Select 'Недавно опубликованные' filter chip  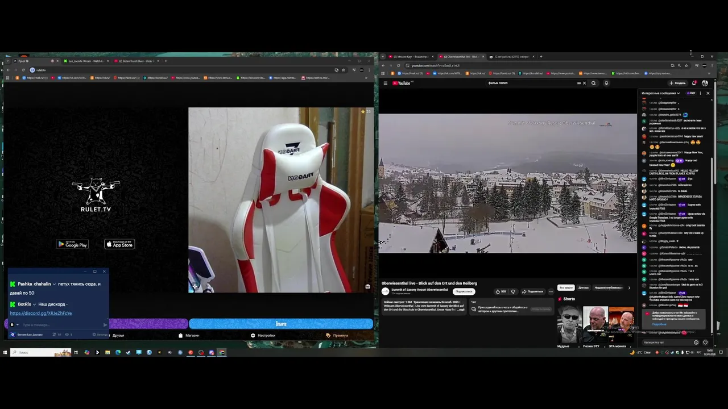(x=608, y=287)
